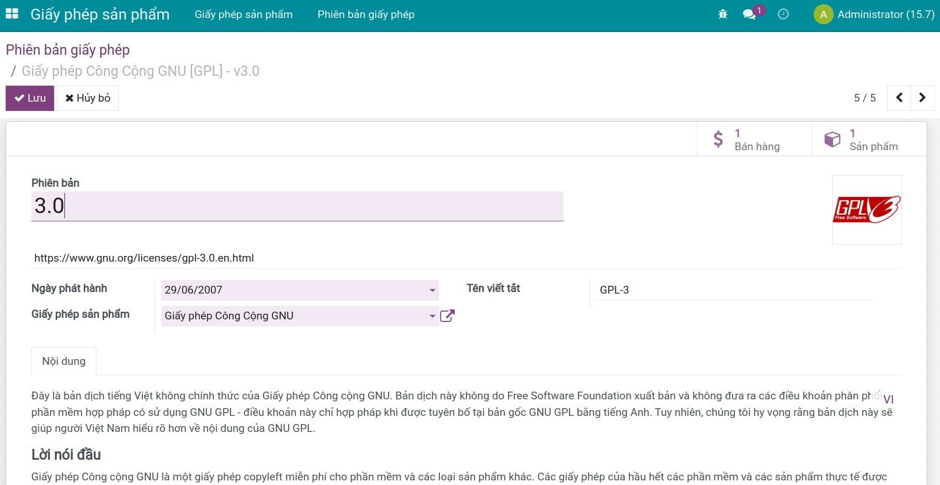Viewport: 940px width, 485px height.
Task: Click the GPL v3 logo image
Action: click(x=866, y=209)
